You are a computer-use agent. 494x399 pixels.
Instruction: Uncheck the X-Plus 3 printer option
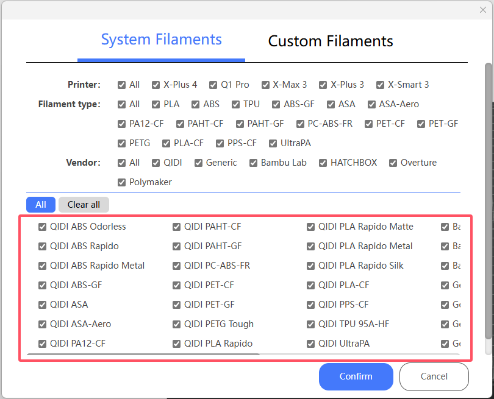pos(323,85)
